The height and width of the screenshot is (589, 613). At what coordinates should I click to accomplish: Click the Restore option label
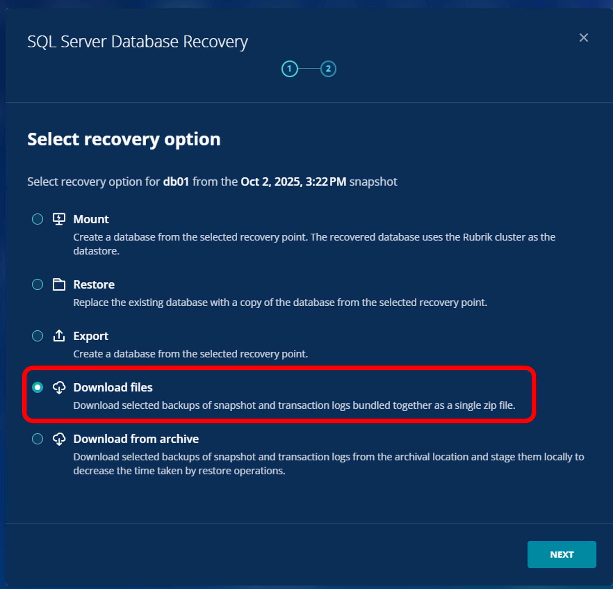click(x=94, y=285)
